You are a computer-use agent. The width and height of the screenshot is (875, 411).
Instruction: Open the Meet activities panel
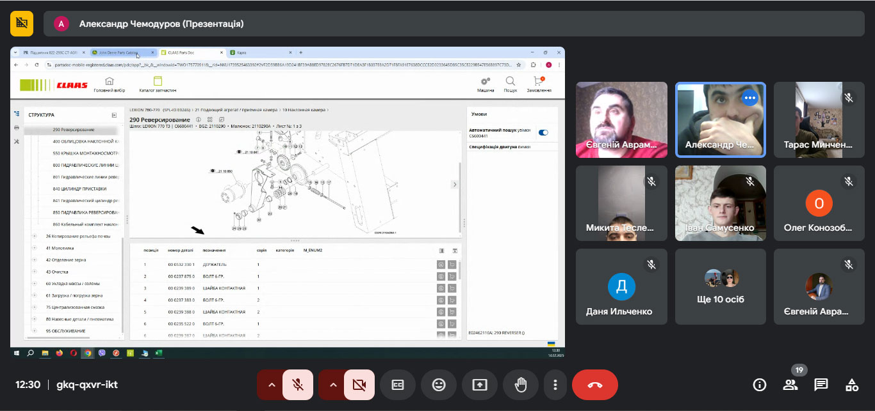coord(852,385)
